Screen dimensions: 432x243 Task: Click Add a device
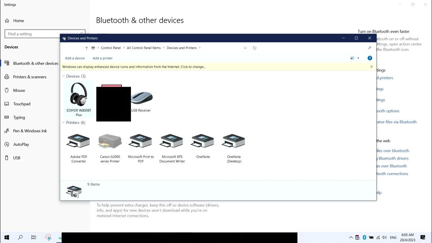point(75,58)
